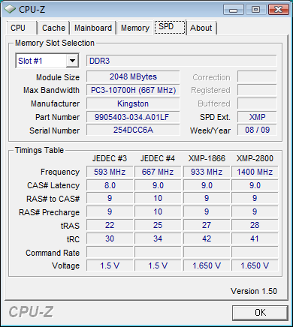Go to the Mainboard tab
The image size is (293, 327).
[x=93, y=28]
